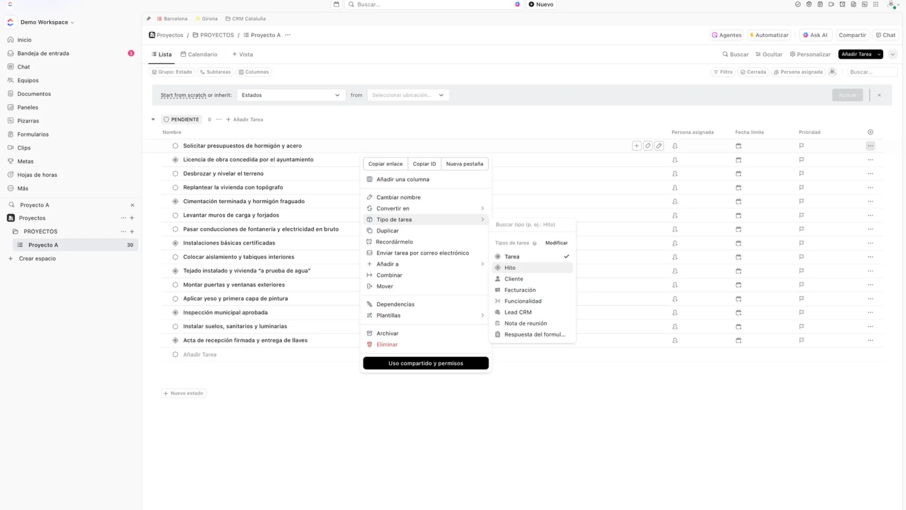The height and width of the screenshot is (510, 906).
Task: Assign someone to 'Levantar muros de carga y forjados'
Action: pos(675,215)
